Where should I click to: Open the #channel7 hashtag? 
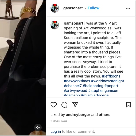tap(73, 86)
